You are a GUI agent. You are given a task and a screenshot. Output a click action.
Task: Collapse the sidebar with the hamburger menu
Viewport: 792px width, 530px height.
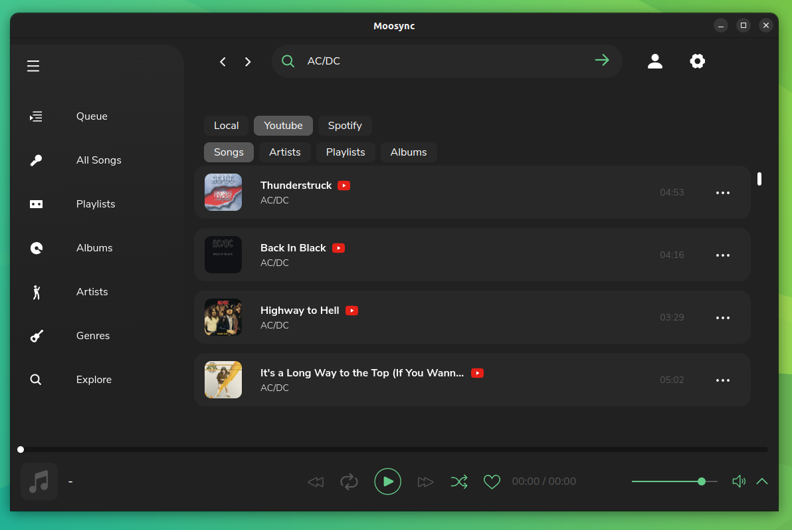[x=33, y=66]
